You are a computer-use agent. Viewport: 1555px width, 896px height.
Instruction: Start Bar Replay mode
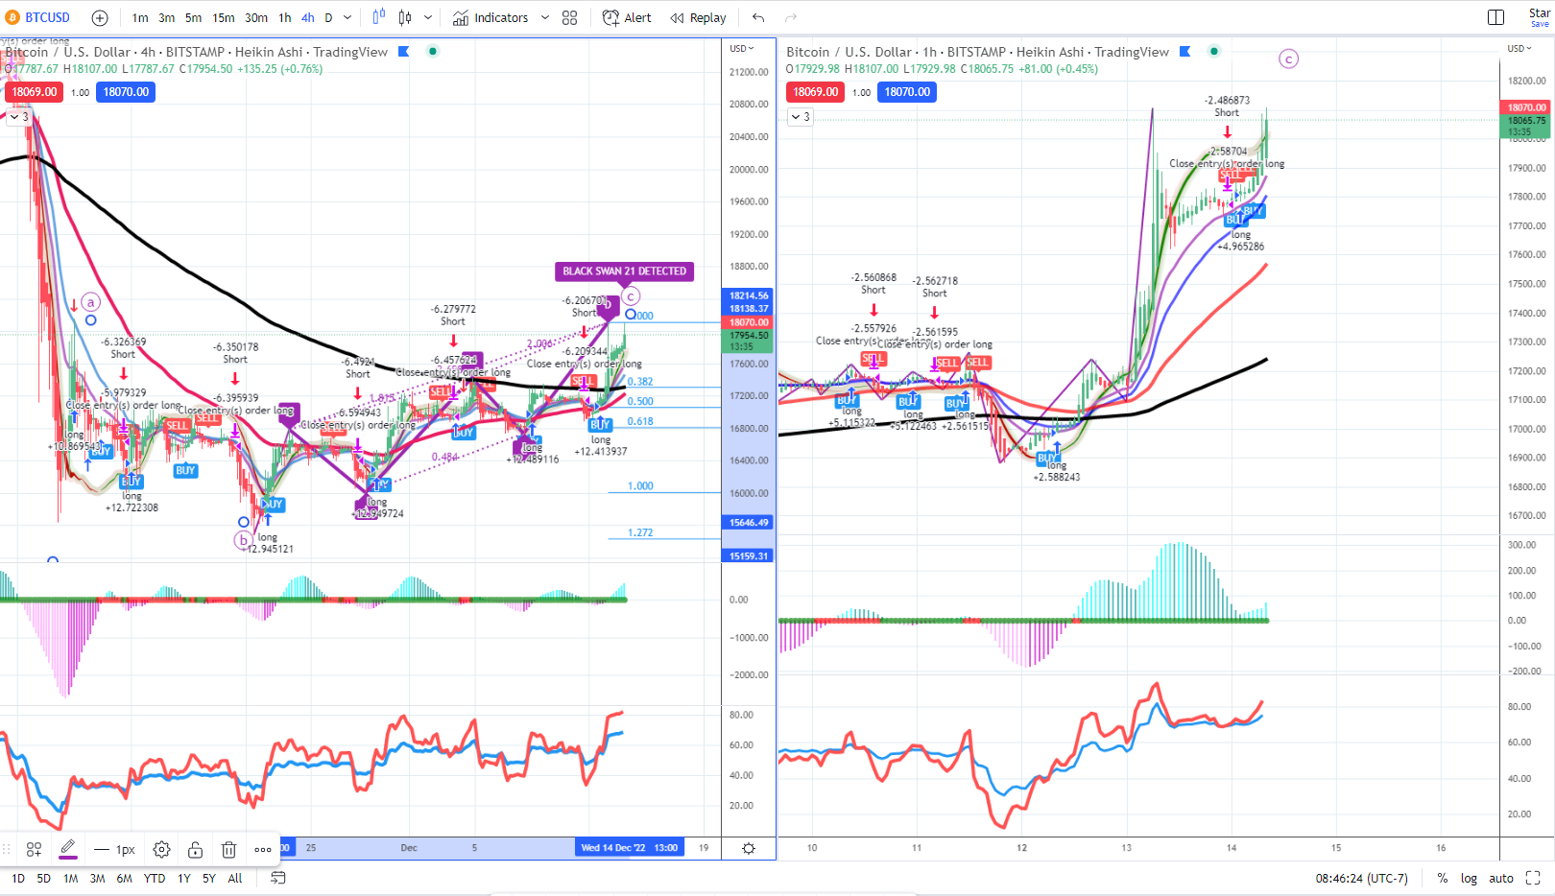699,17
